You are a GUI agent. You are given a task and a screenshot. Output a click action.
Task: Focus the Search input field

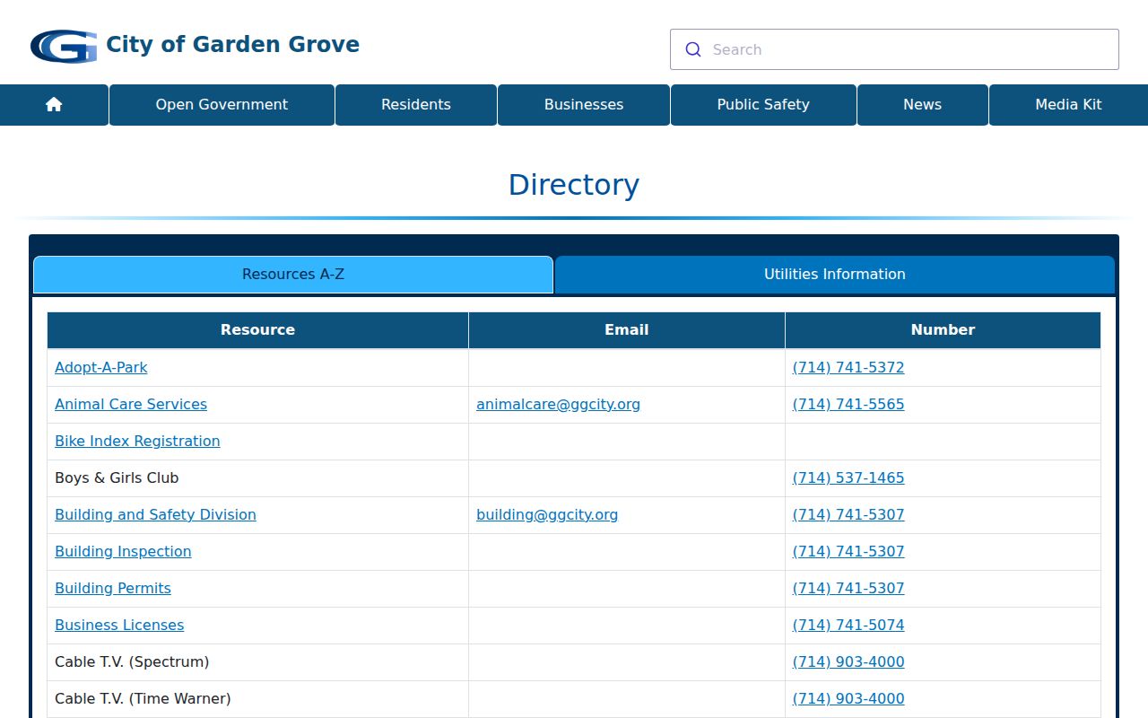pyautogui.click(x=894, y=49)
